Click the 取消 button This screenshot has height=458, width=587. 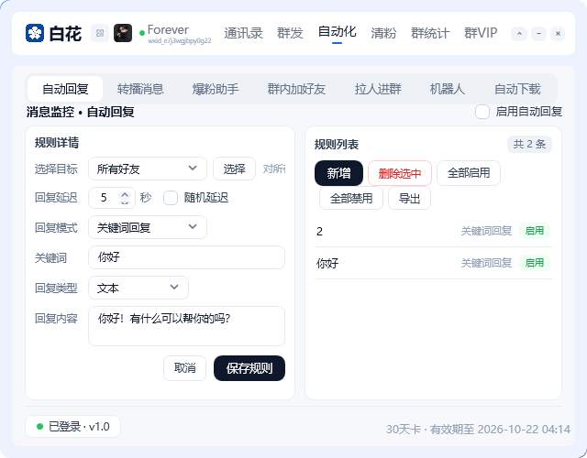pyautogui.click(x=185, y=368)
